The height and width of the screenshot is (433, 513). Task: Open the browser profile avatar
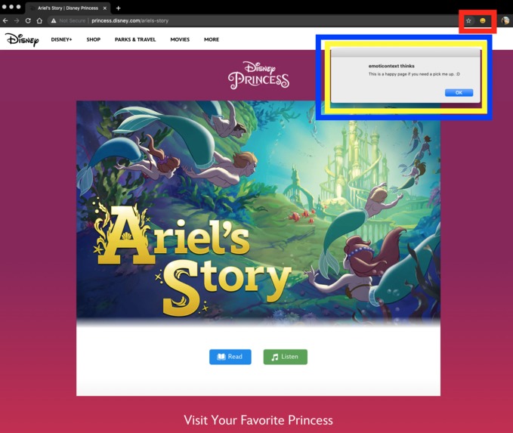pos(505,20)
